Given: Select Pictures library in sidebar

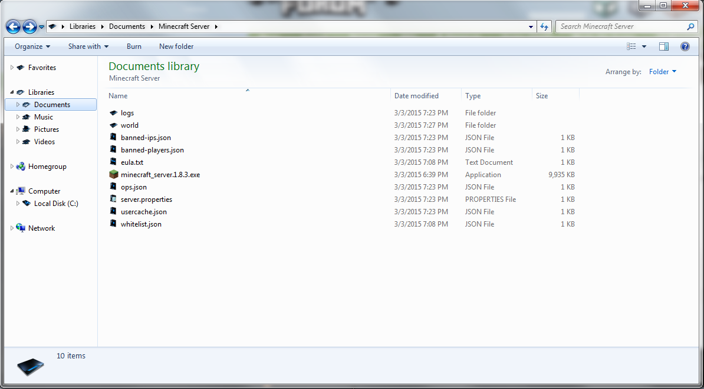Looking at the screenshot, I should (47, 129).
